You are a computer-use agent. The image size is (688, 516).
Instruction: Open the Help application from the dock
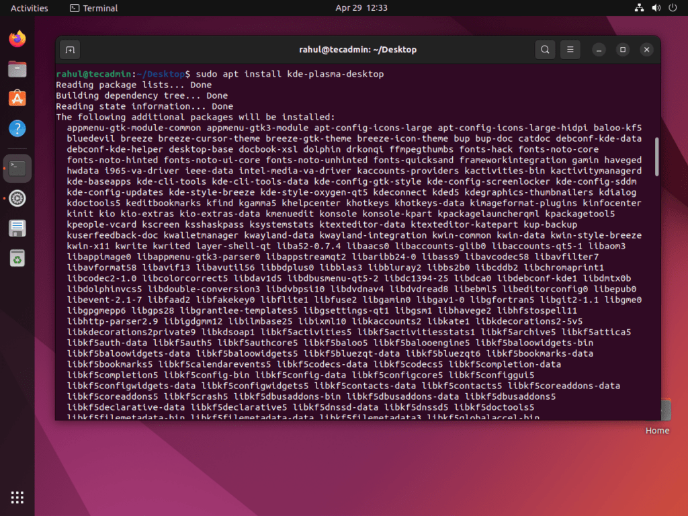point(17,128)
